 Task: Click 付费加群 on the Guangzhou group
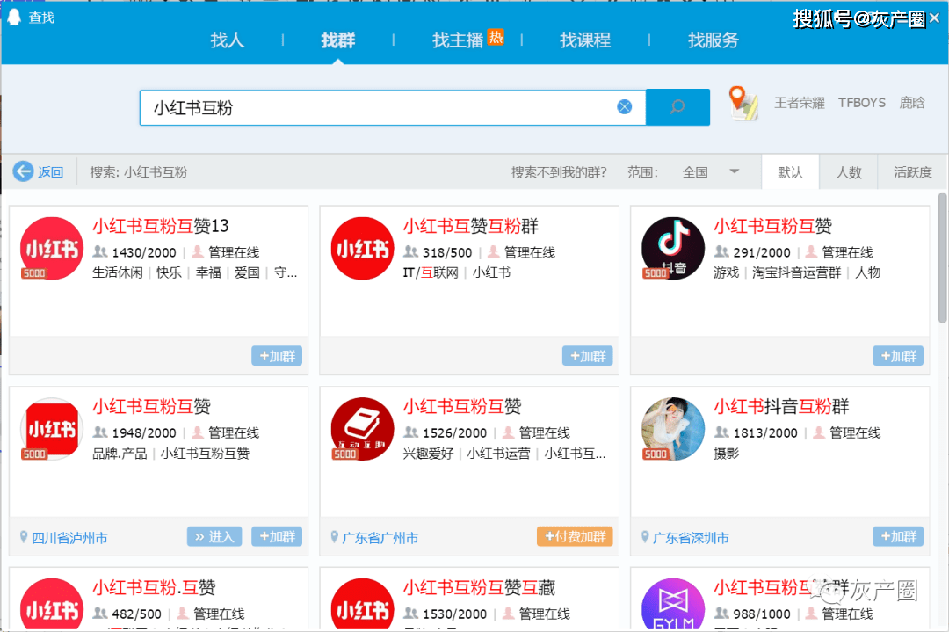tap(575, 536)
